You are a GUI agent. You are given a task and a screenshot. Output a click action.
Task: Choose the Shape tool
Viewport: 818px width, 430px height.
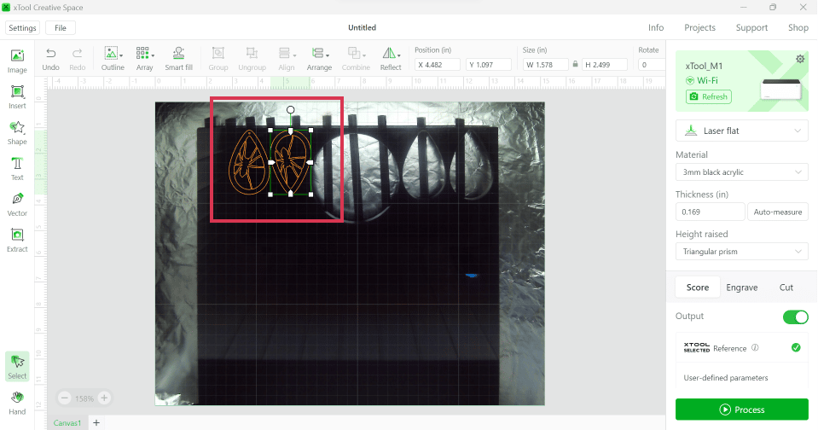(x=17, y=133)
